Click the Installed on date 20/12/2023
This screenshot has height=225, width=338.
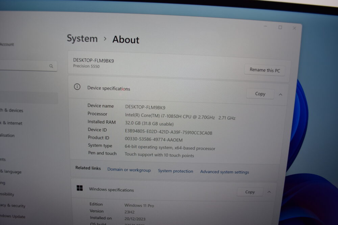tap(135, 219)
